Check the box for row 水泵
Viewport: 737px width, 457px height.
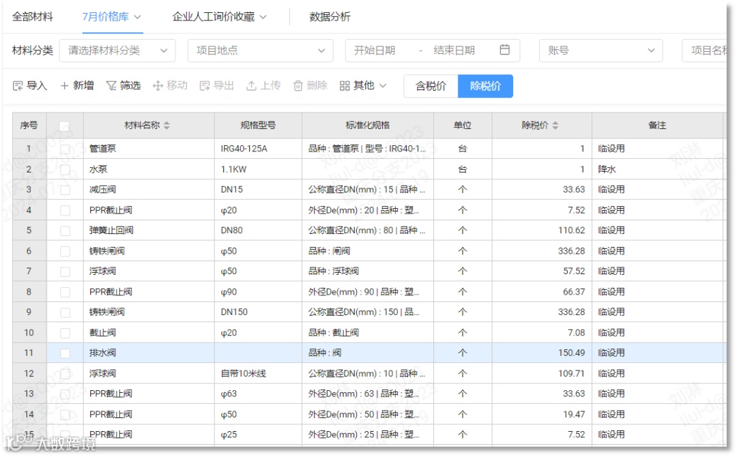click(65, 170)
